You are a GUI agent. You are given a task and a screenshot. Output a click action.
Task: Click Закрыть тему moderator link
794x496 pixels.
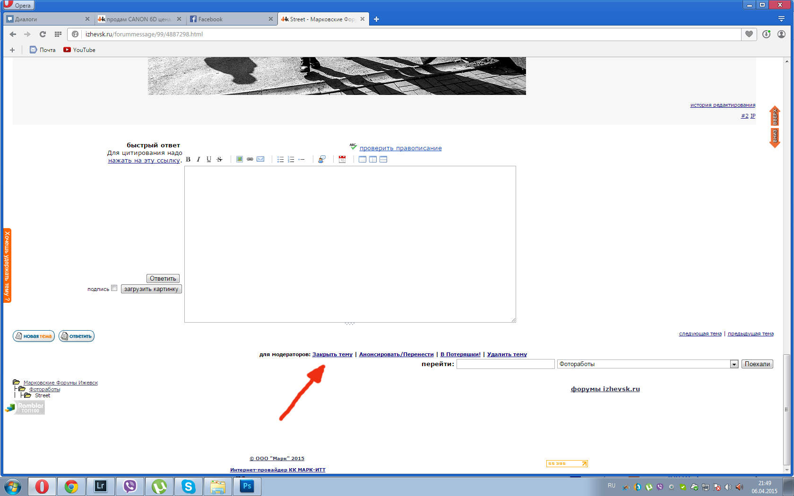[x=332, y=354]
